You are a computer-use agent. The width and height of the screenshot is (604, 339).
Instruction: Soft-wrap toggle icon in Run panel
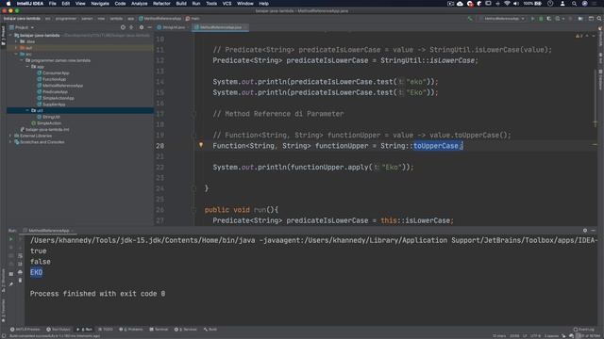(20, 255)
